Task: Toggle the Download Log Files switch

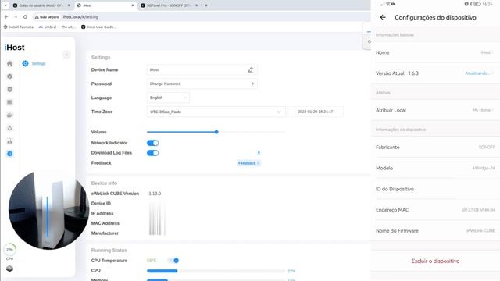Action: (x=153, y=153)
